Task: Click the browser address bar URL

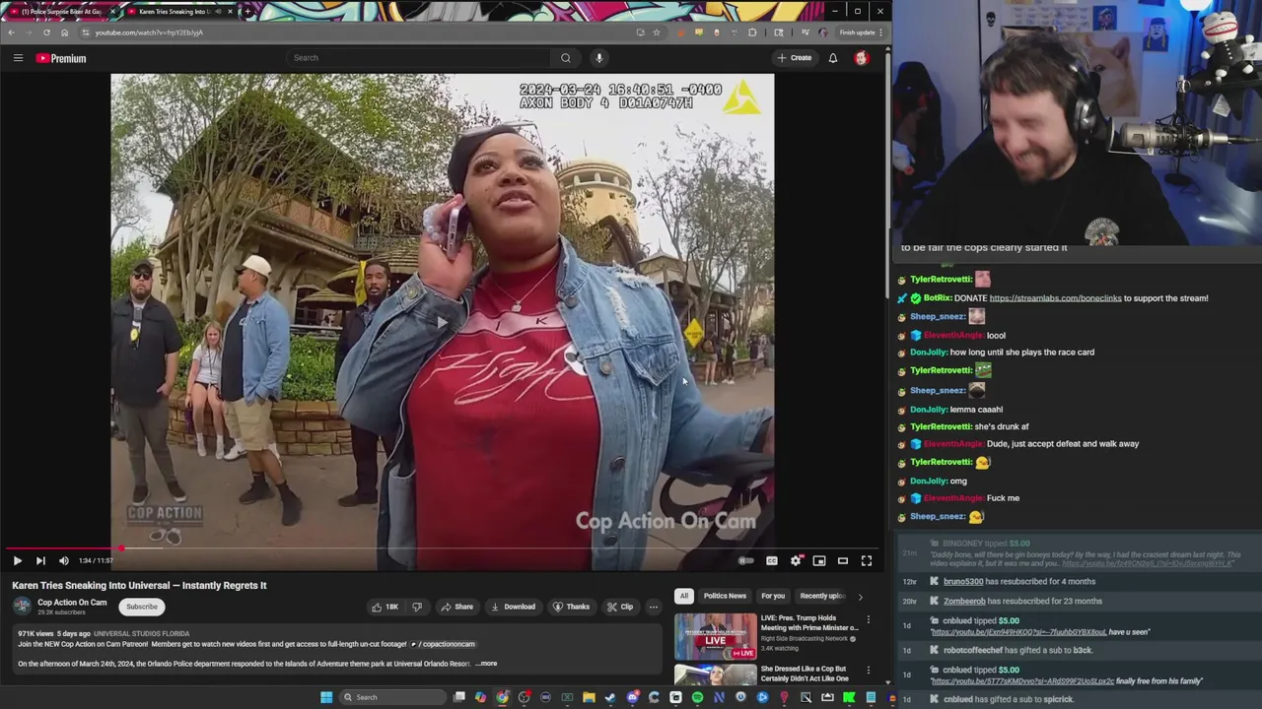Action: coord(149,32)
